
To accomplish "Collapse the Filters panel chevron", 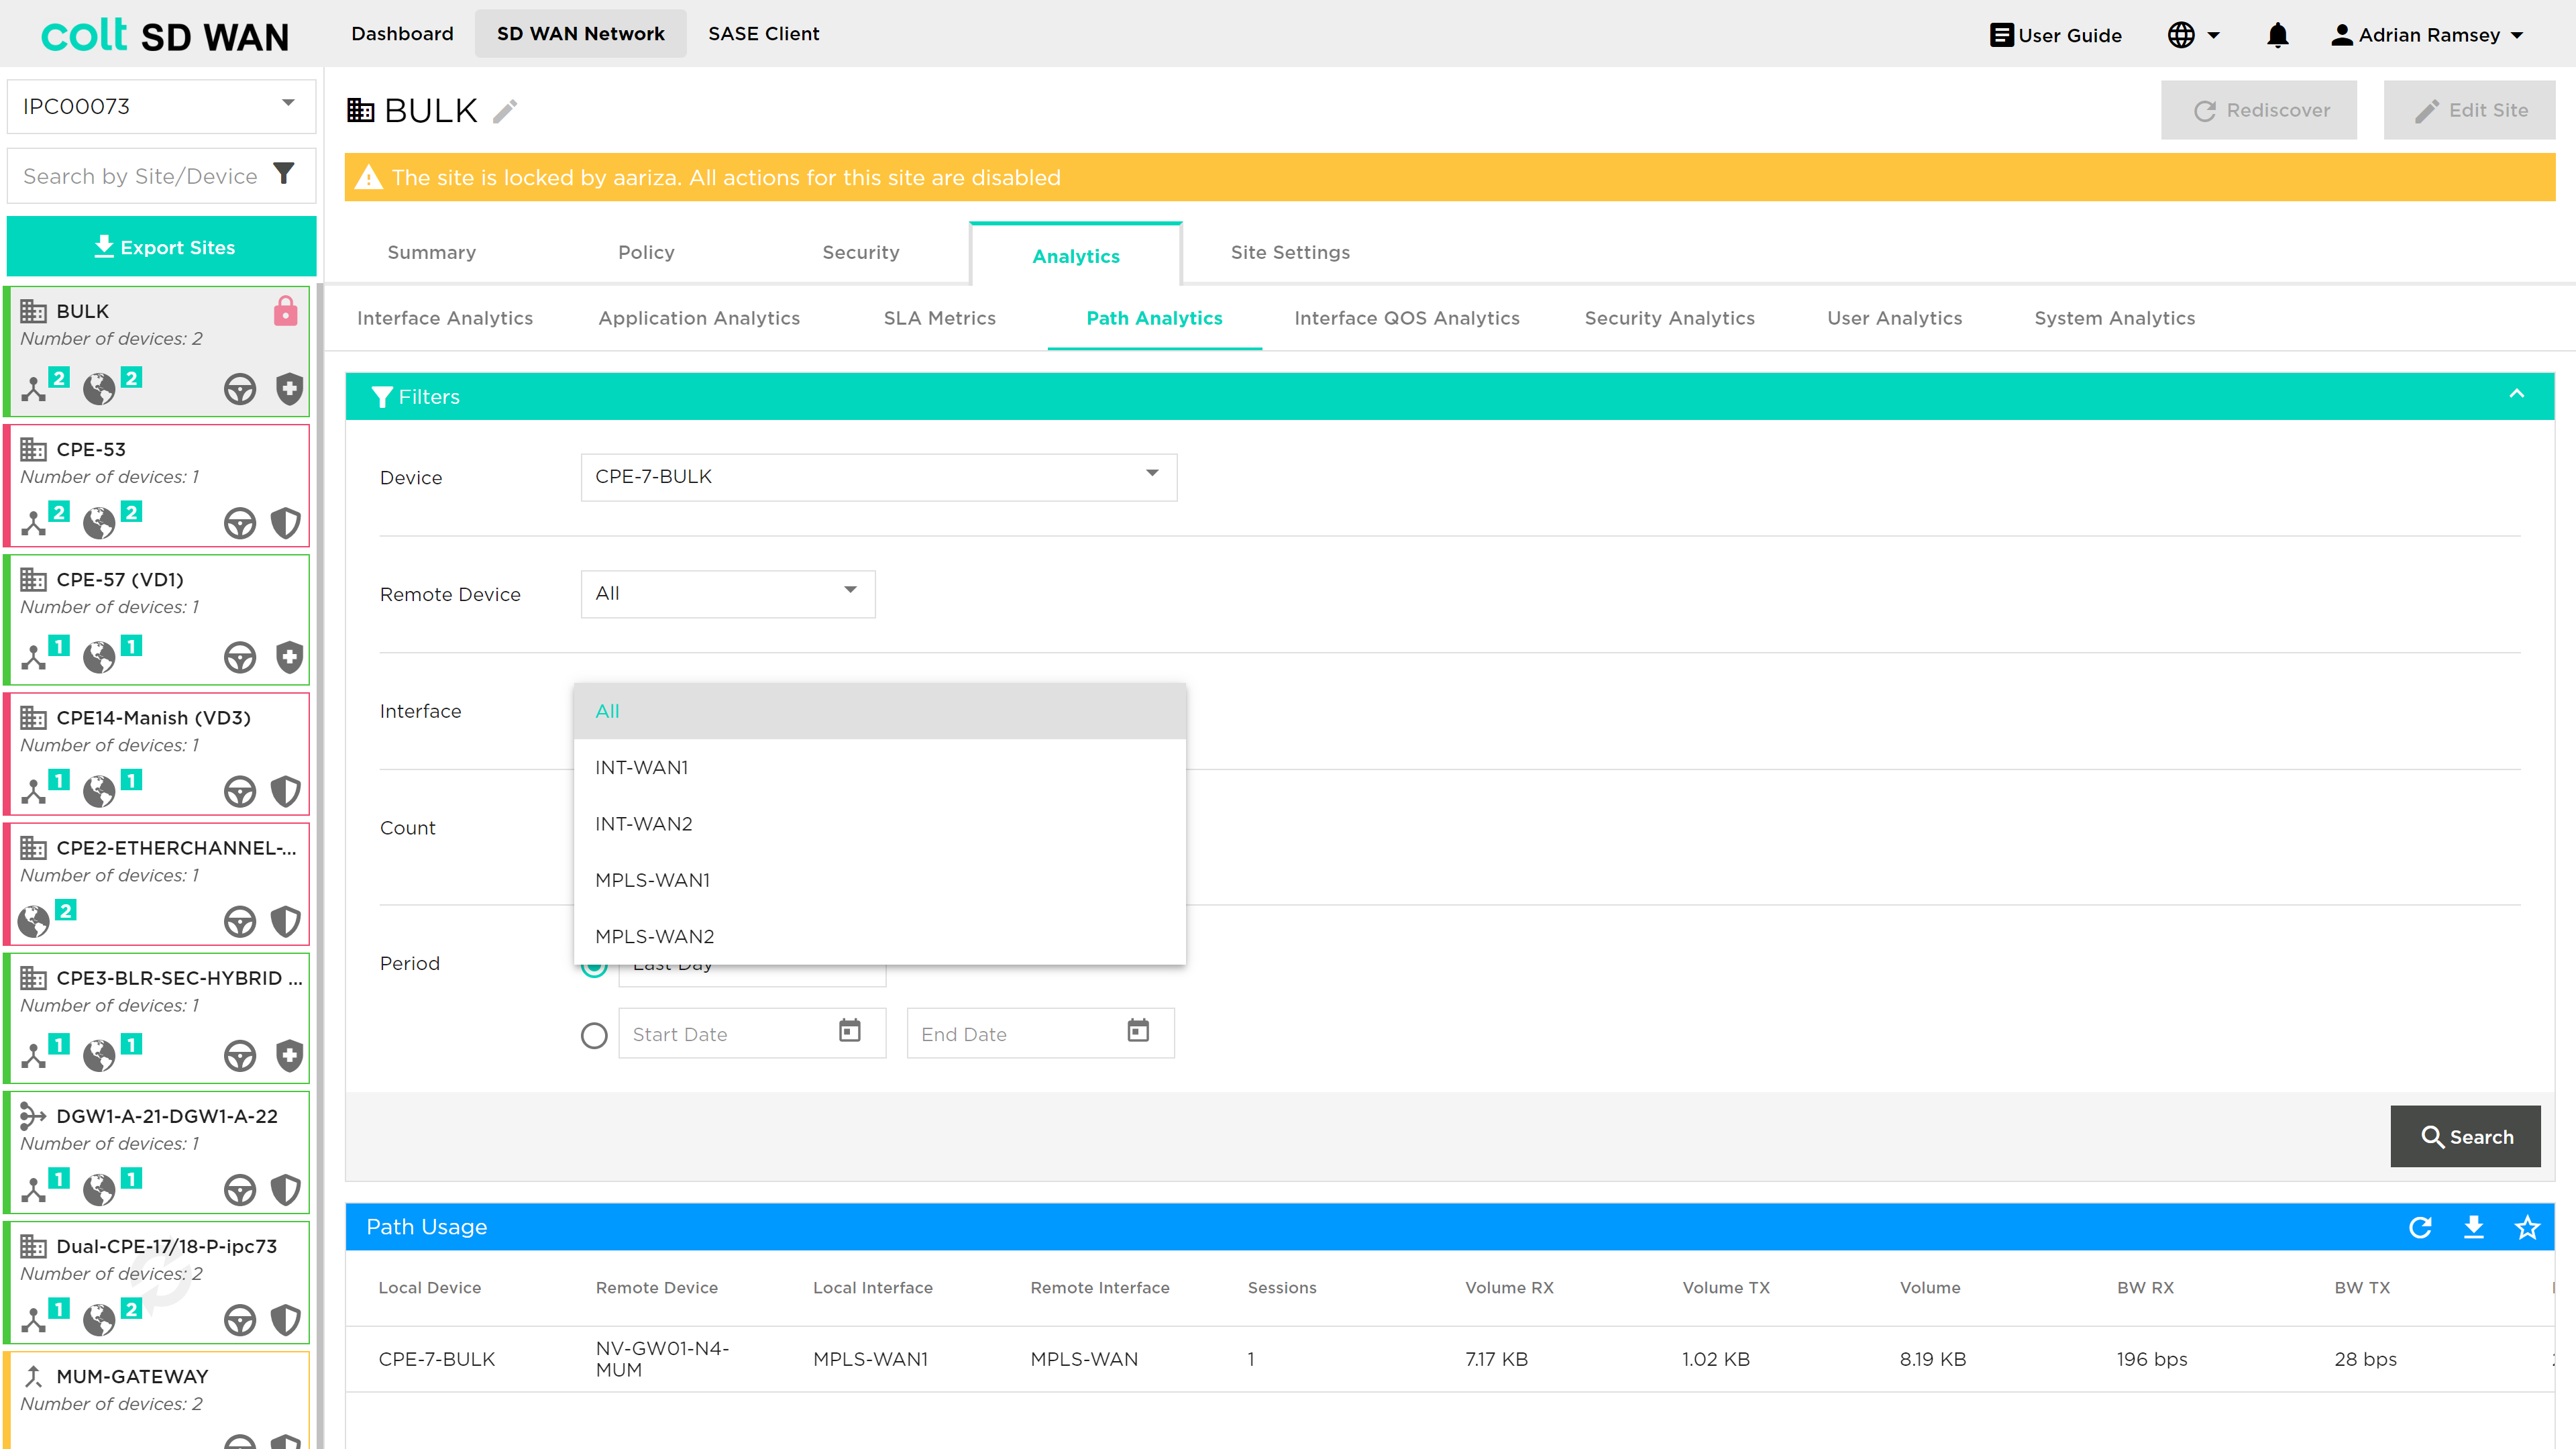I will pos(2516,395).
